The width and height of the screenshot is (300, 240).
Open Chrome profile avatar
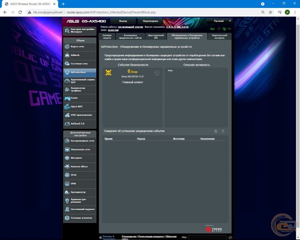(x=287, y=12)
